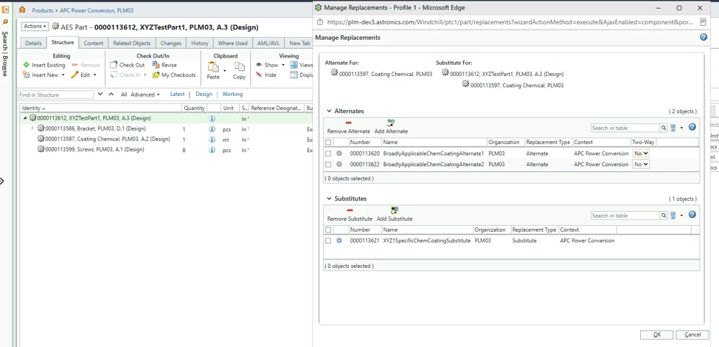Click part gear icon in row 0000113621
Screen dimensions: 719x347
click(x=339, y=241)
